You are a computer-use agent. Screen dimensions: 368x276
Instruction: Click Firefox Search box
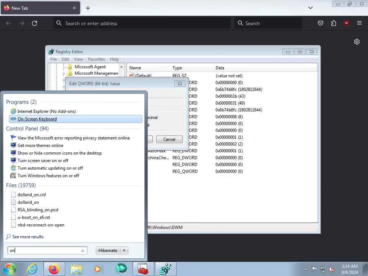point(268,23)
